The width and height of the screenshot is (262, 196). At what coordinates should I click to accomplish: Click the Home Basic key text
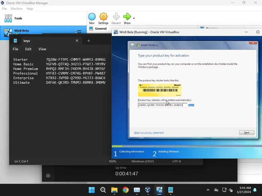(76, 64)
